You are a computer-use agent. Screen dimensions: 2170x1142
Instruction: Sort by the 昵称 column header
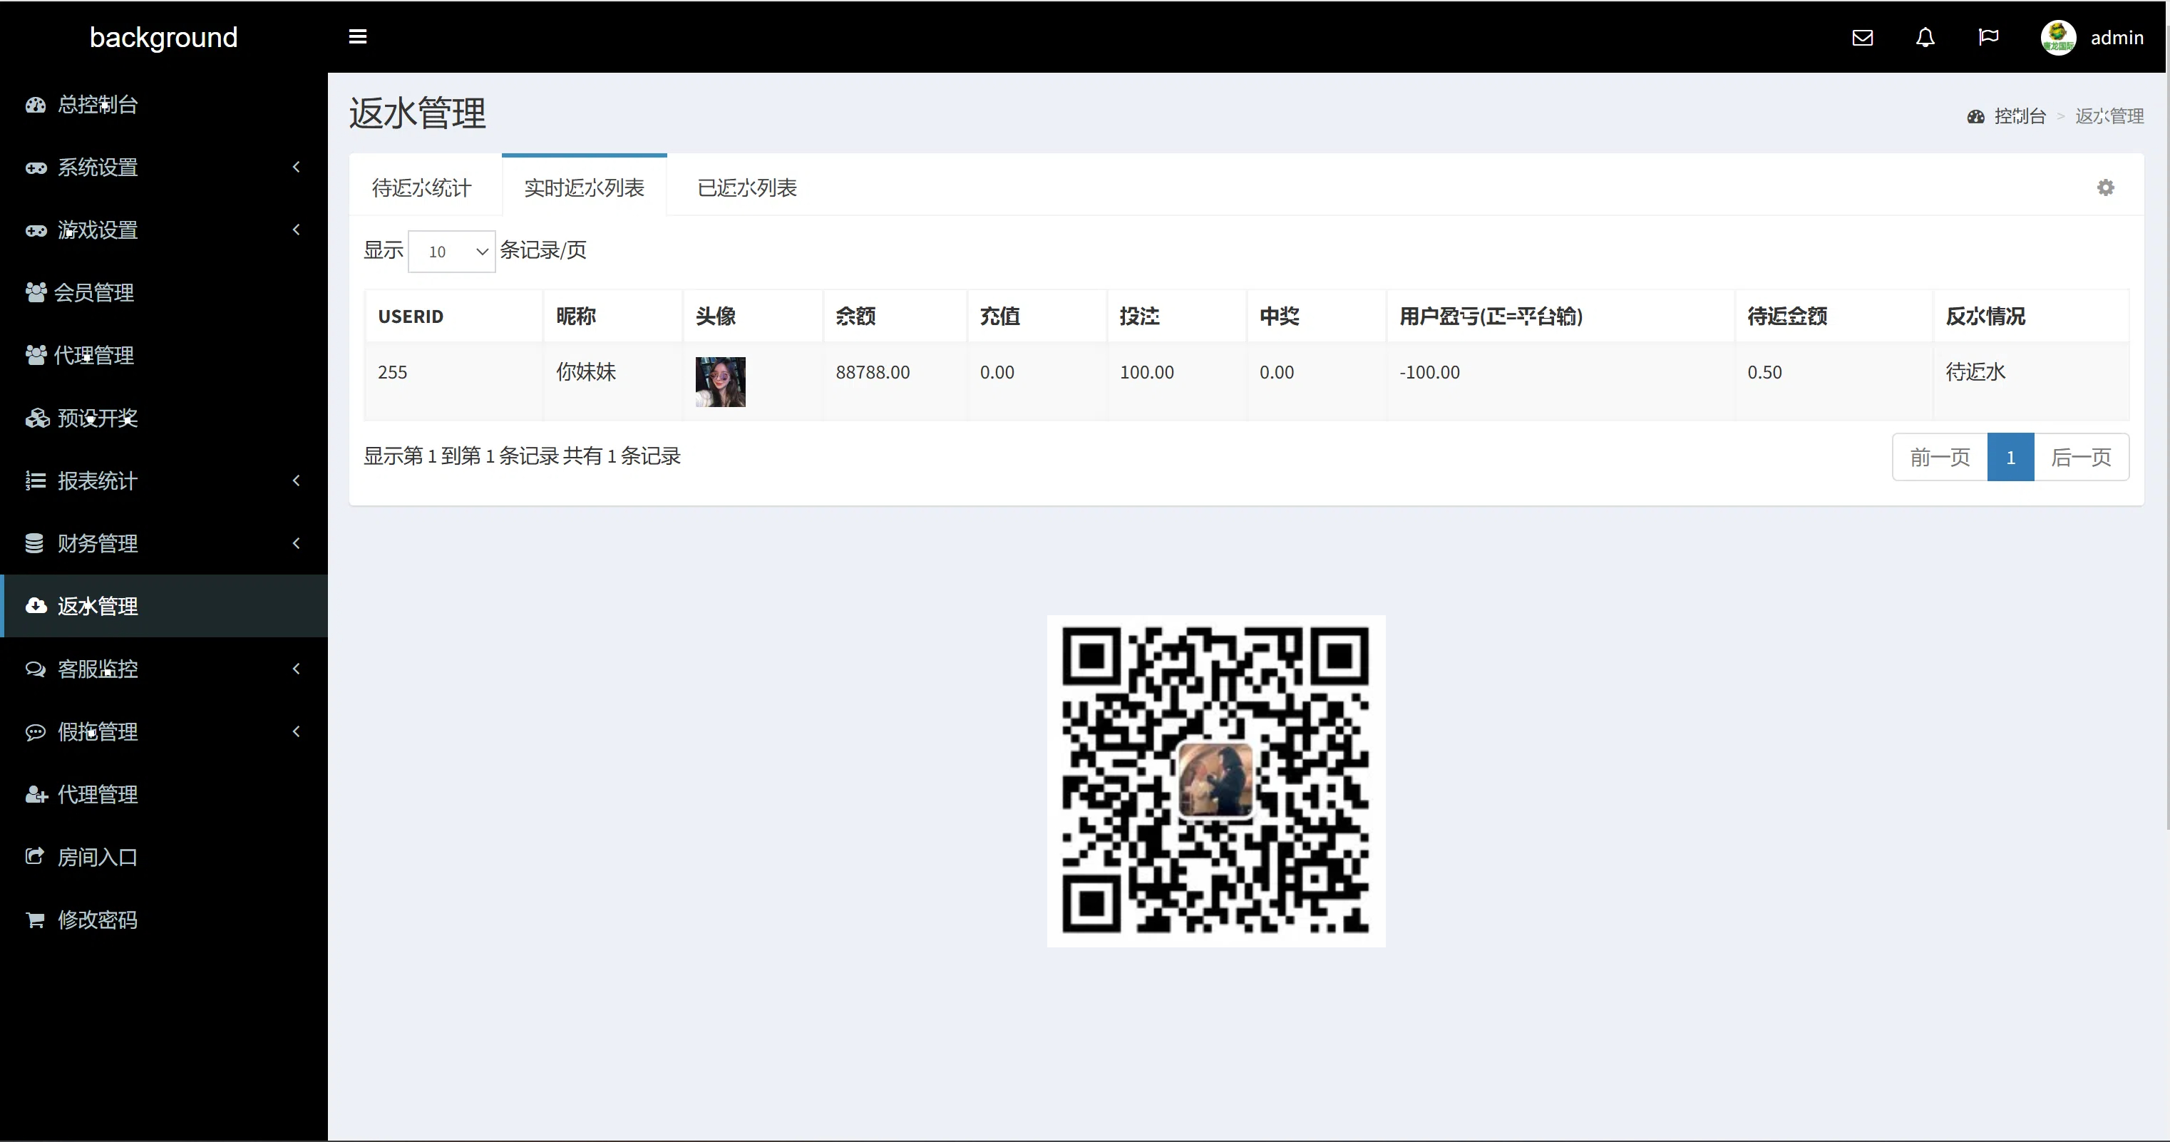click(x=612, y=316)
